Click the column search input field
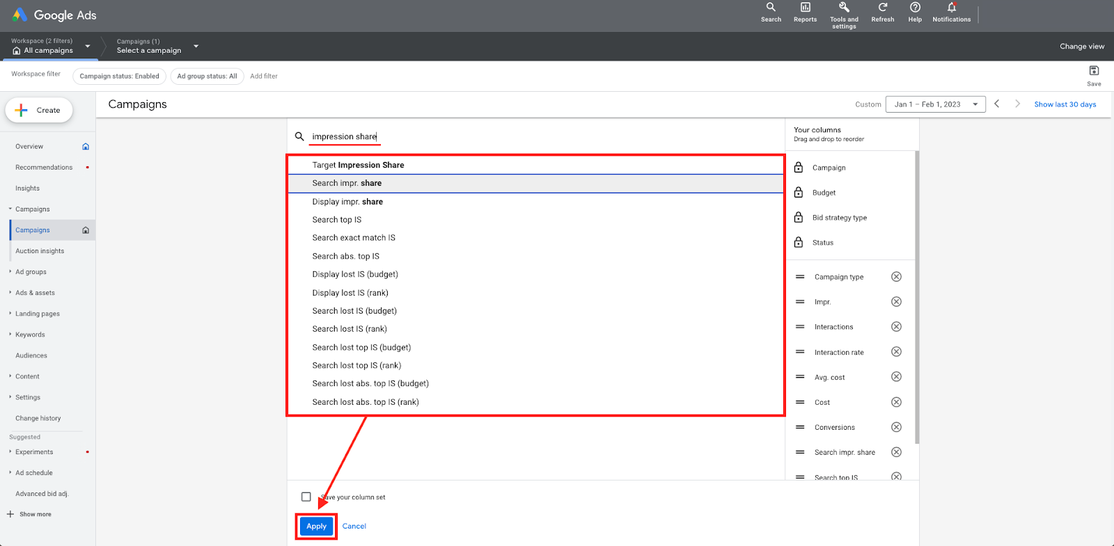This screenshot has width=1114, height=546. [x=547, y=136]
